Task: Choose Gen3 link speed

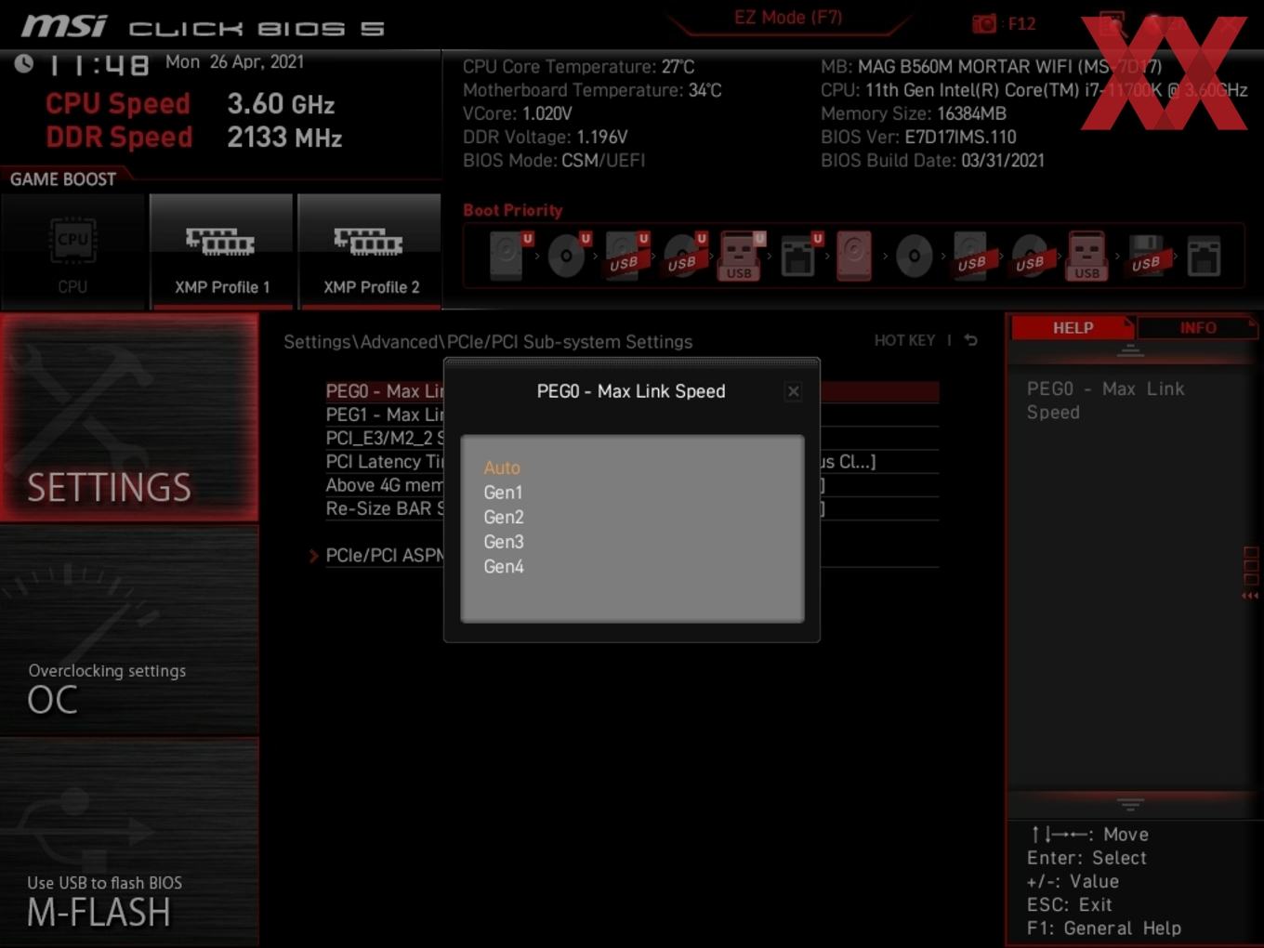Action: click(504, 542)
